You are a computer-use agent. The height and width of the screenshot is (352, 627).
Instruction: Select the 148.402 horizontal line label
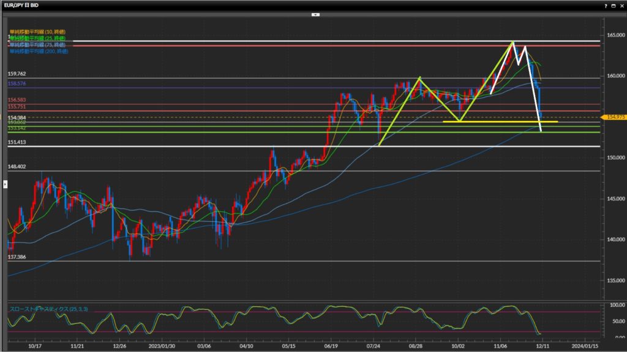17,166
